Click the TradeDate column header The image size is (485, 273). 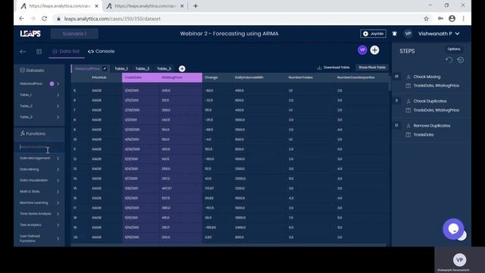pyautogui.click(x=141, y=77)
